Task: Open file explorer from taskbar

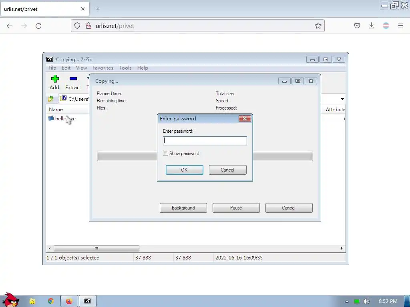Action: click(32, 301)
